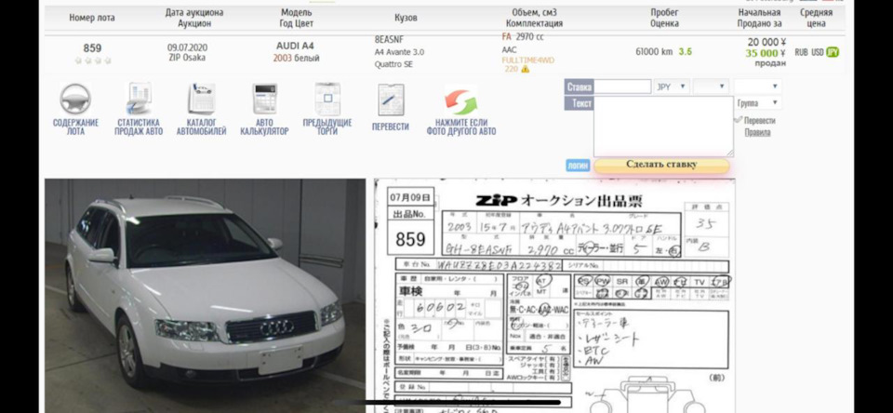Screen dimensions: 893x413
Task: Open the rightmost empty dropdown in bid row
Action: pyautogui.click(x=757, y=87)
